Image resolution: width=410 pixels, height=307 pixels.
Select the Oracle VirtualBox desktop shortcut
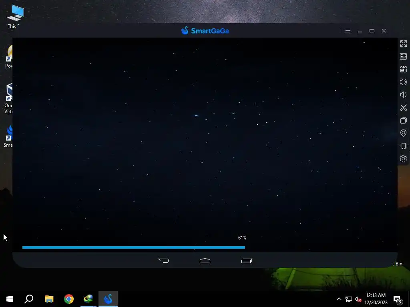point(8,99)
